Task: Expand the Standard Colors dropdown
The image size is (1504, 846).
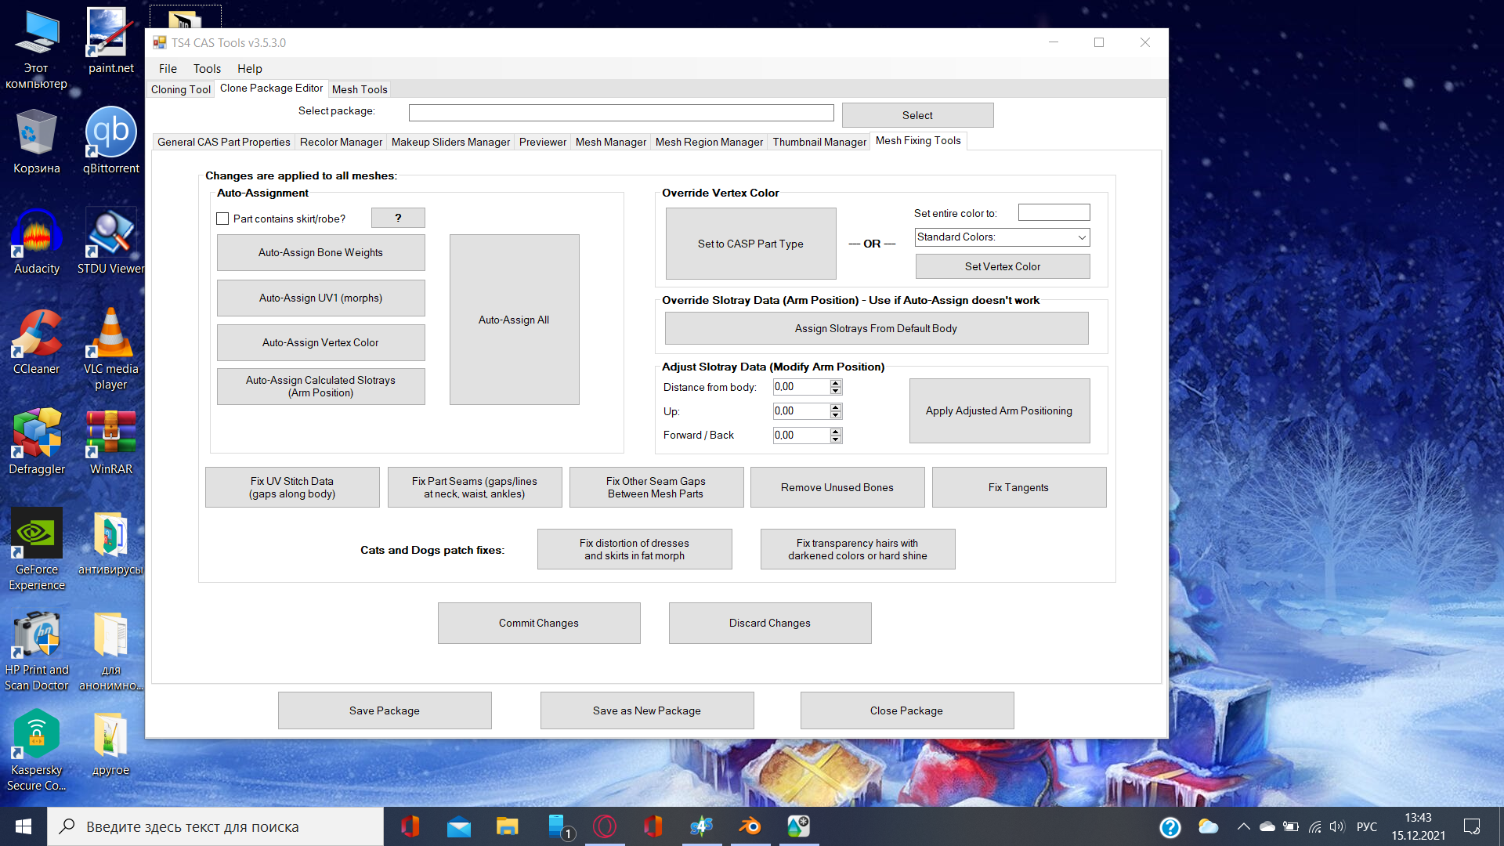Action: (1081, 237)
